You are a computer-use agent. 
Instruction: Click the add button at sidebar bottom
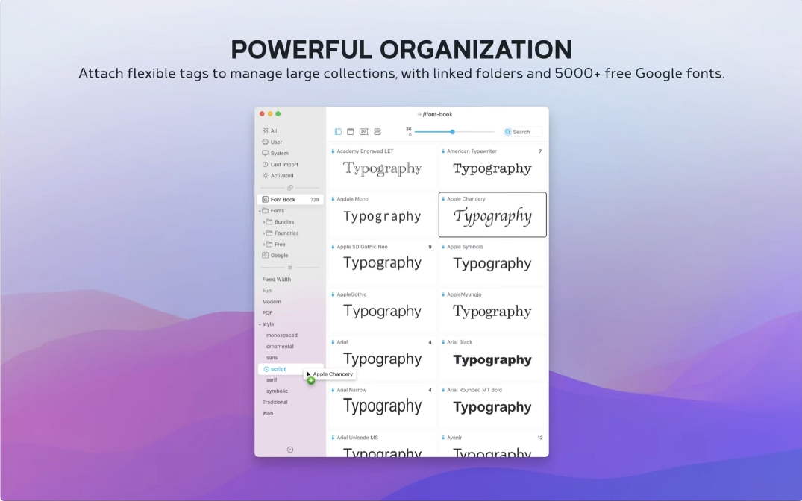pyautogui.click(x=290, y=450)
